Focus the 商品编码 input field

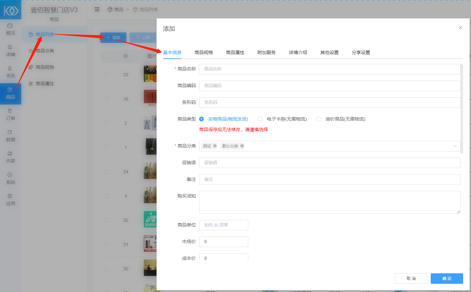pos(330,86)
